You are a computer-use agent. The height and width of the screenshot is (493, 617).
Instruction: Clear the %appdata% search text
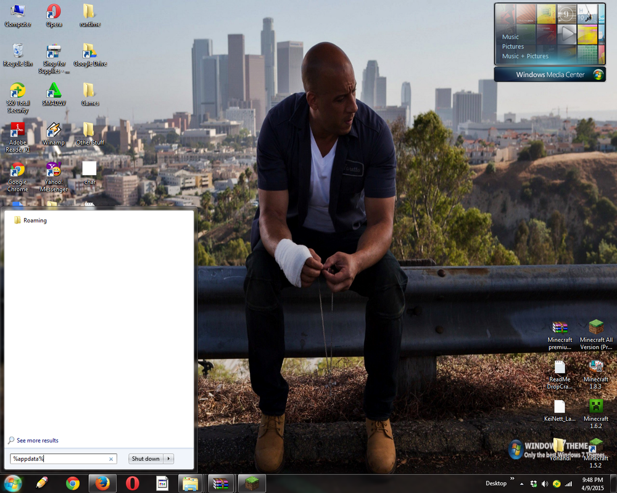111,458
